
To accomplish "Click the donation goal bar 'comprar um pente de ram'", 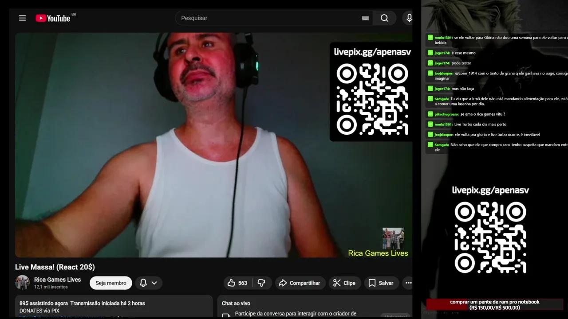I will coord(495,304).
